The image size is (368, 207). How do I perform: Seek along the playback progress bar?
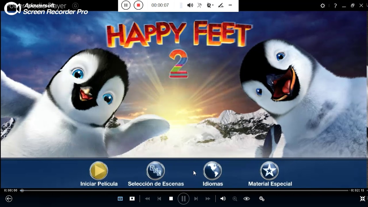point(184,190)
